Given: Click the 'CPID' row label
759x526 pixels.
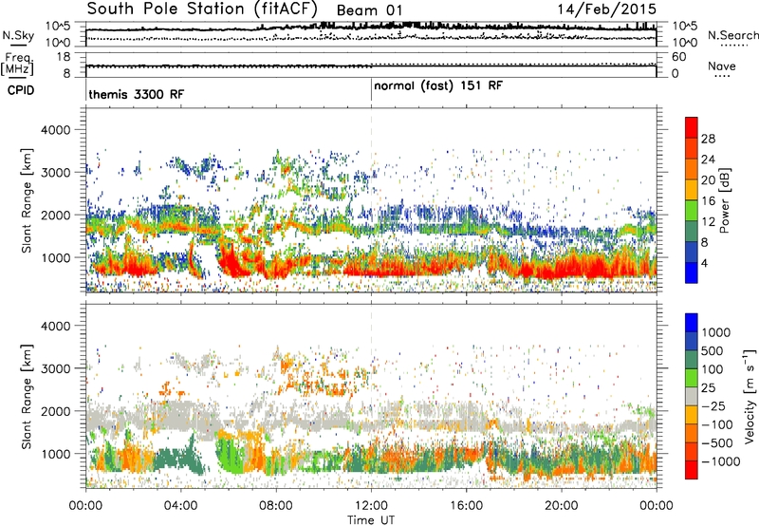Looking at the screenshot, I should [21, 90].
